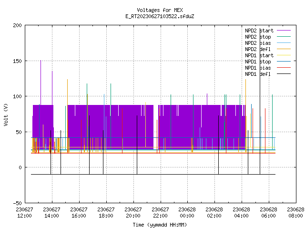
Task: Click the chart title 'Voltages for MEX'
Action: [160, 10]
